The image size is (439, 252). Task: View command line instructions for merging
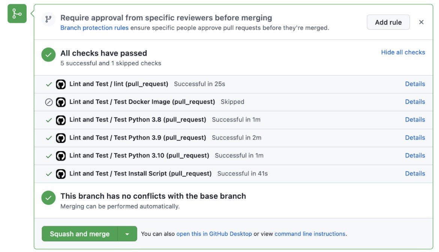coord(311,233)
